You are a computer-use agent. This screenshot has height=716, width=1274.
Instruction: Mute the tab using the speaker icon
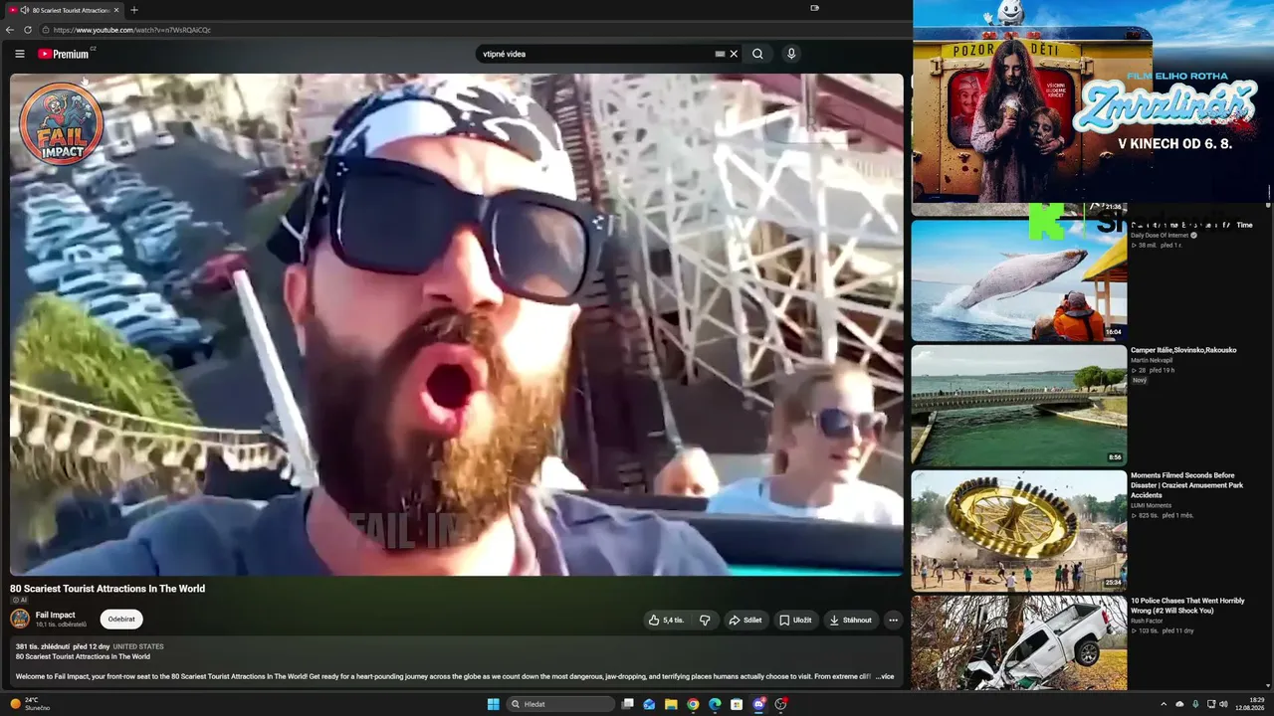[24, 10]
